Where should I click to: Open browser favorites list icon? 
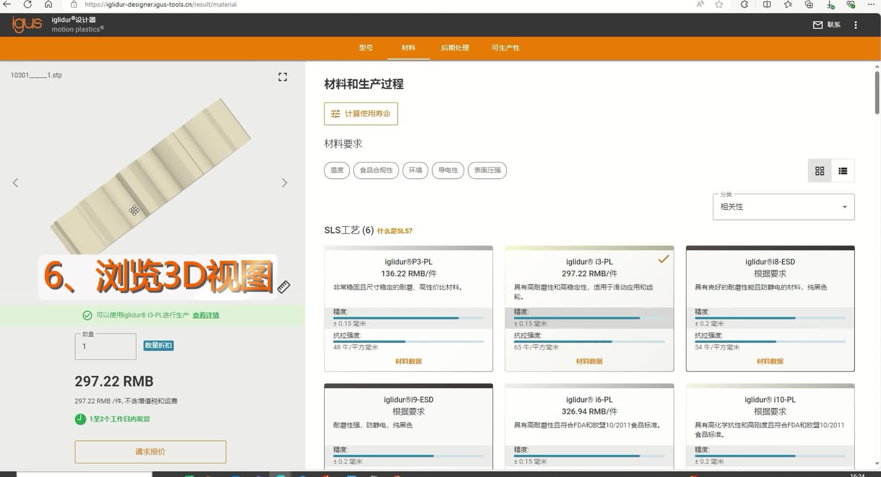(x=788, y=5)
